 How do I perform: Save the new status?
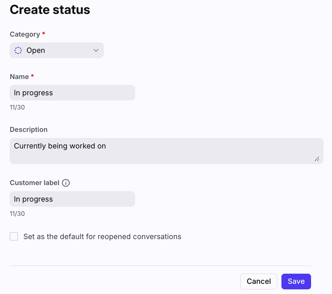pos(296,281)
